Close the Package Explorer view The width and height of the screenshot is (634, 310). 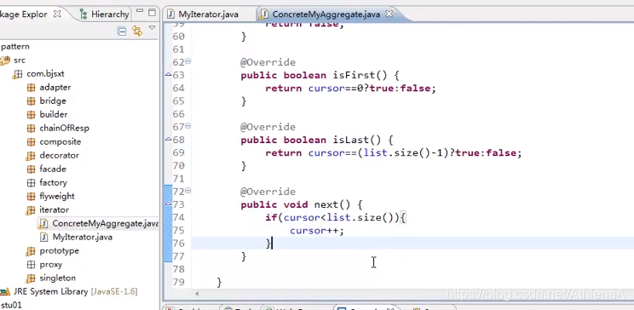pos(57,14)
